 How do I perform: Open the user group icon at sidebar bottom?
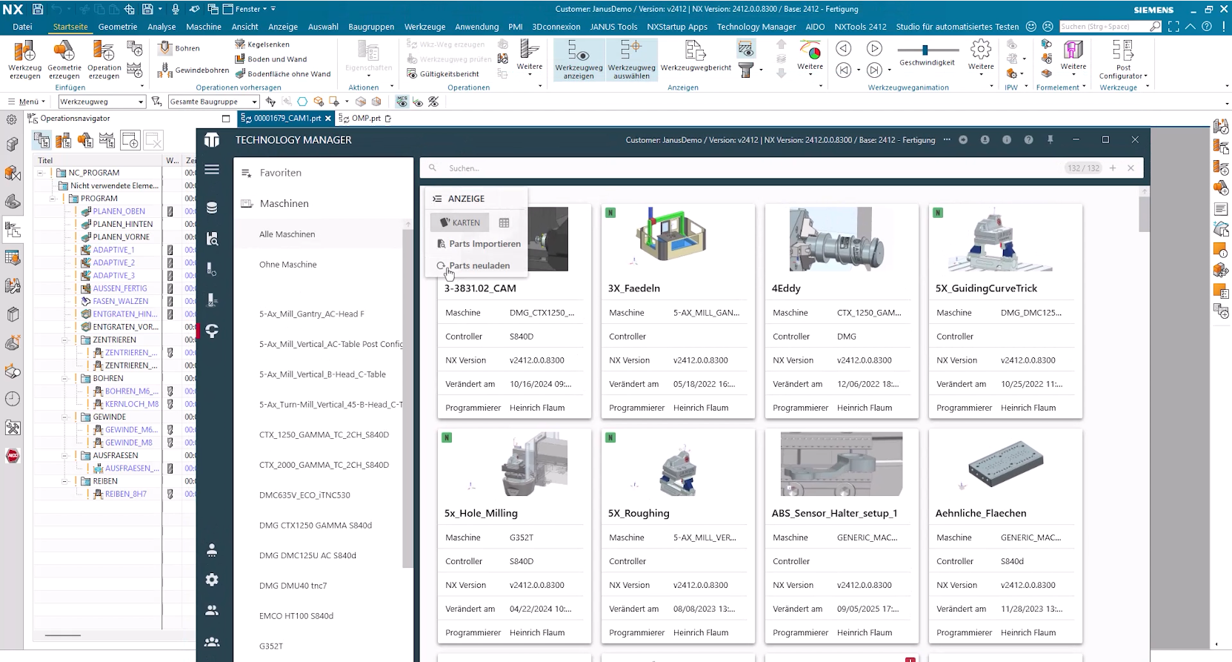(212, 642)
